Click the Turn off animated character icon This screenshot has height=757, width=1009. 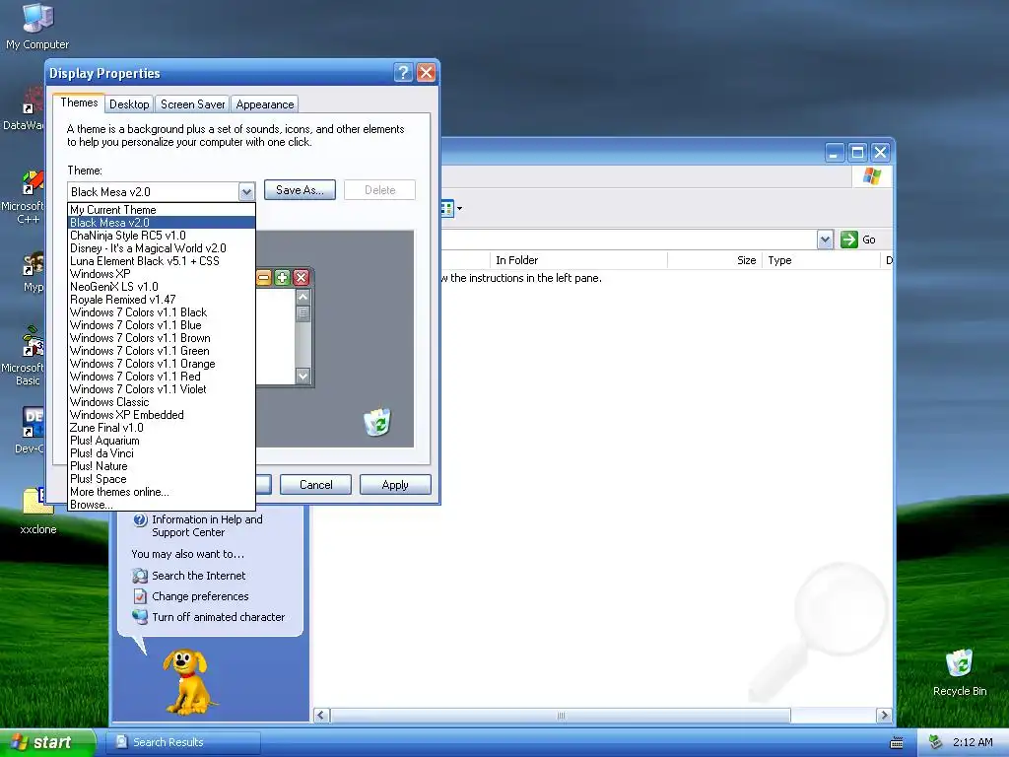tap(140, 617)
